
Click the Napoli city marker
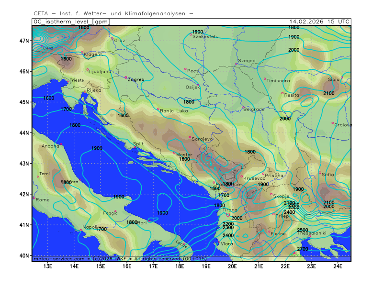(80, 231)
